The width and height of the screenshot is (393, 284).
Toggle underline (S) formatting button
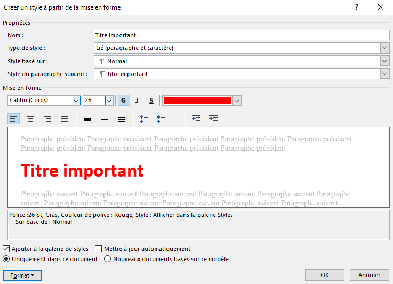pos(151,101)
